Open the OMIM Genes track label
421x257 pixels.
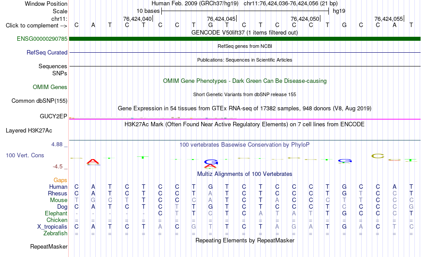pyautogui.click(x=50, y=87)
